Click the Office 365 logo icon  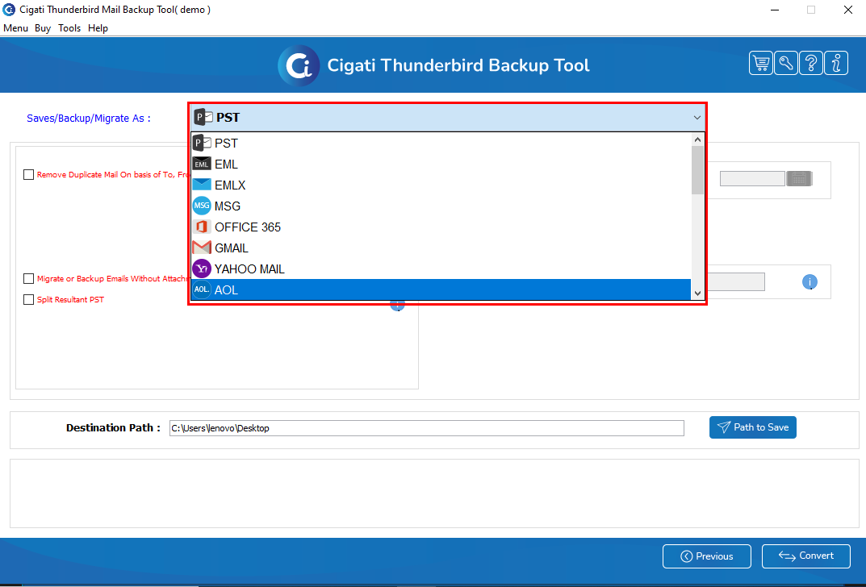pyautogui.click(x=202, y=227)
